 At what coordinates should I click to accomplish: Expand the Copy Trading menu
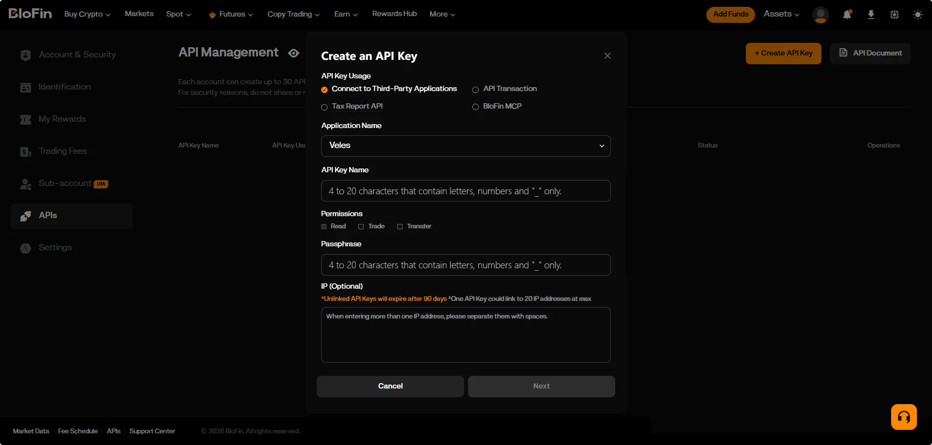[293, 14]
